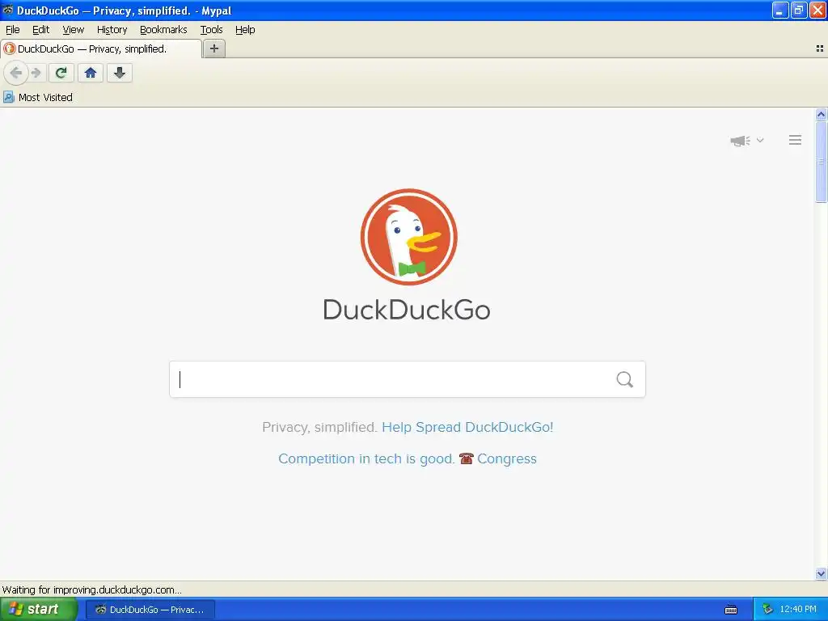Click the vertical scrollbar thumb
This screenshot has height=621, width=828.
[x=822, y=162]
